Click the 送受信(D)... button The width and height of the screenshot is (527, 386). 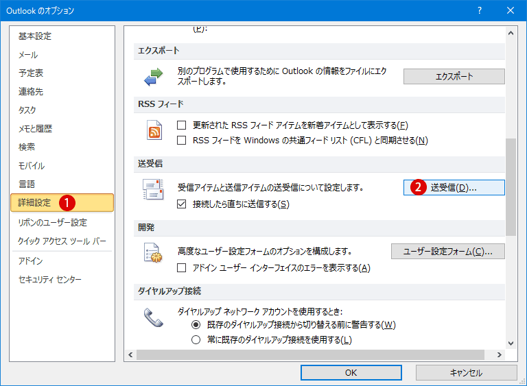[x=454, y=187]
